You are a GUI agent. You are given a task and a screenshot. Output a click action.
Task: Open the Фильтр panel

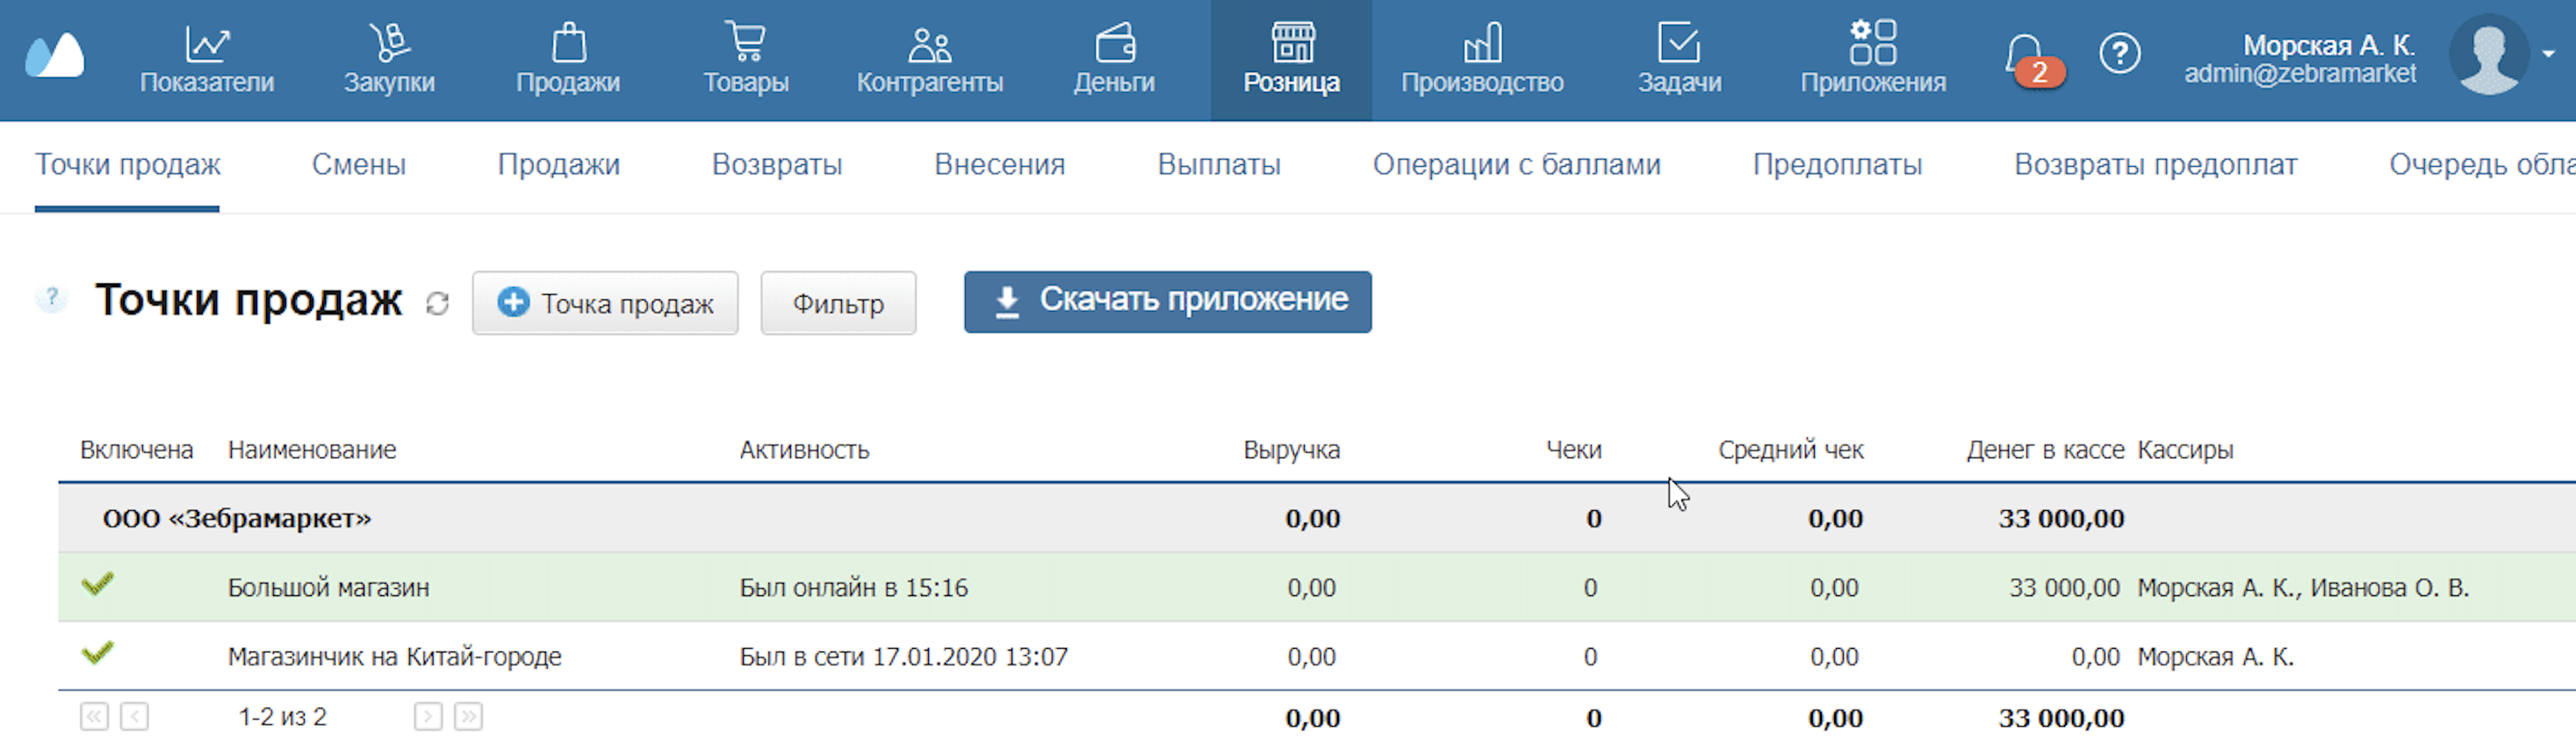pos(838,303)
